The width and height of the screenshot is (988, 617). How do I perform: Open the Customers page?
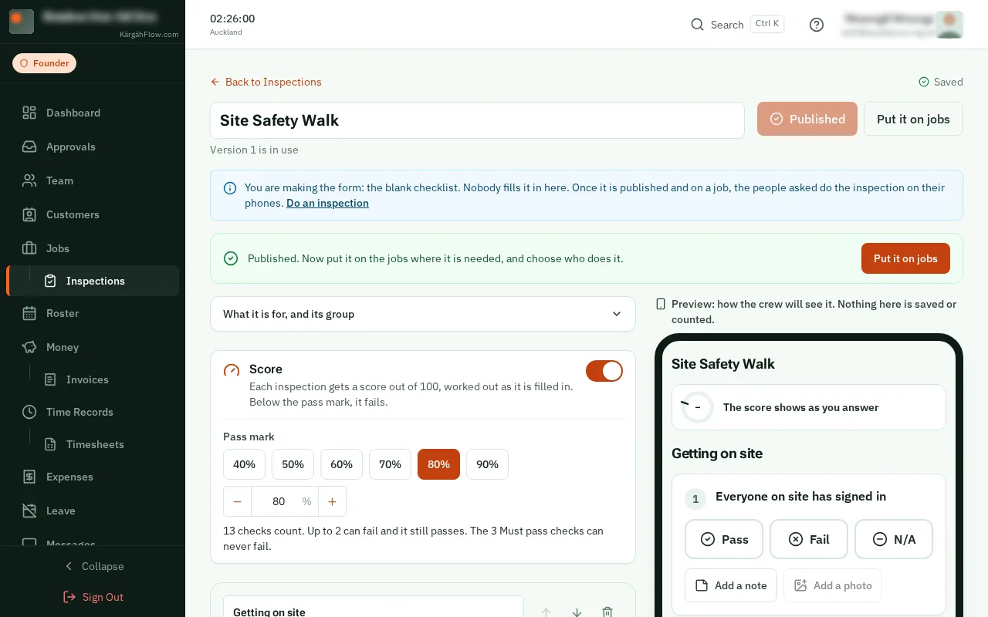click(x=93, y=214)
